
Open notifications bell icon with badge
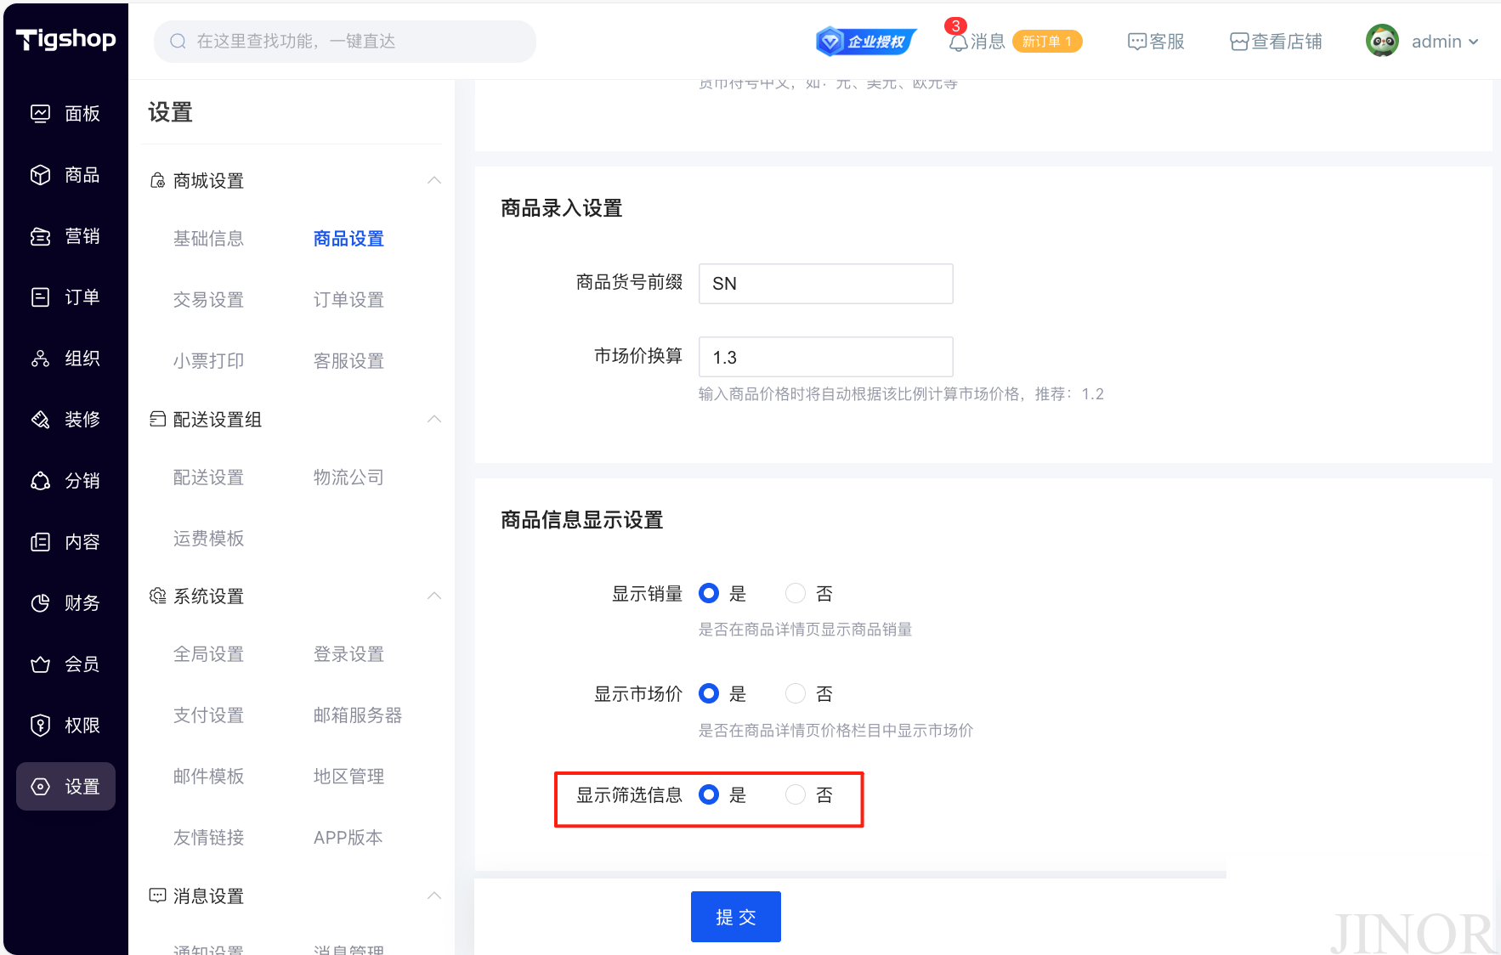pyautogui.click(x=958, y=42)
